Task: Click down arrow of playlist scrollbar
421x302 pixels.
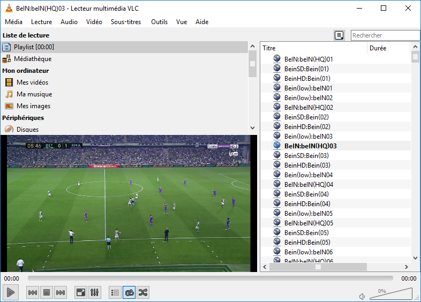Action: point(415,258)
